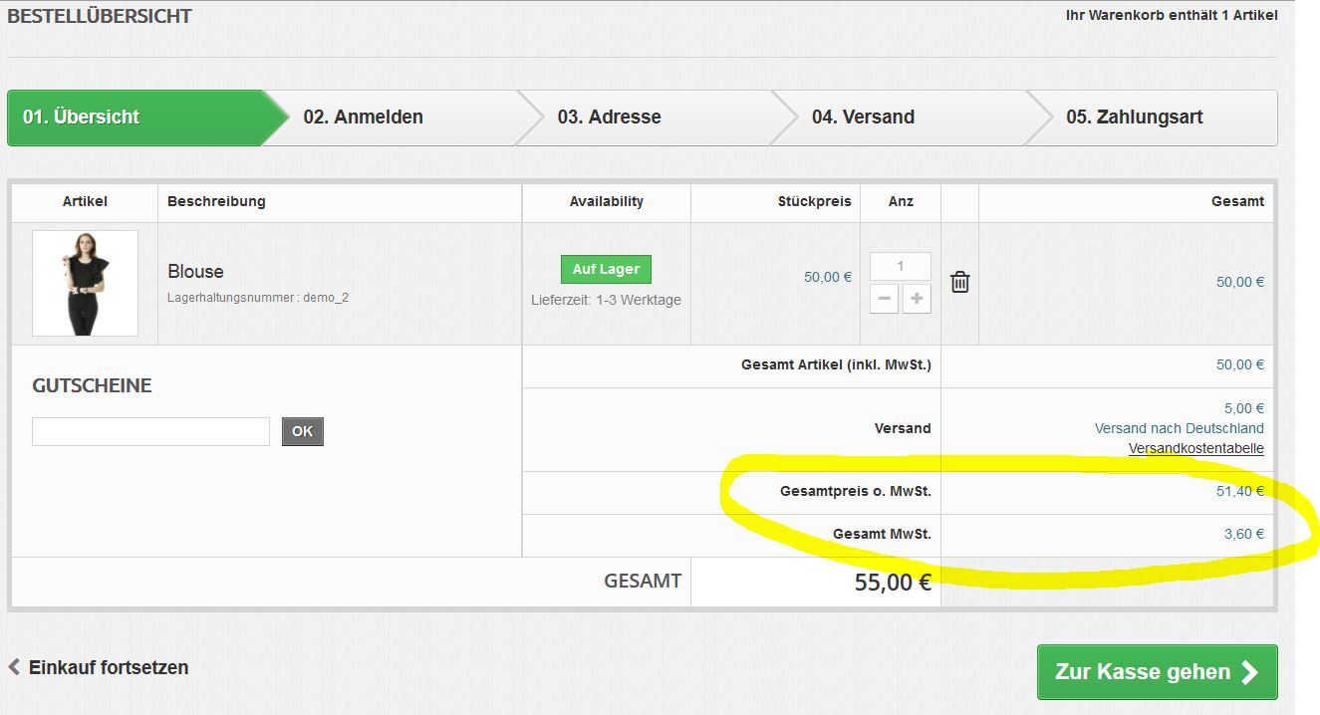Decrease Blouse quantity with minus button

pyautogui.click(x=884, y=299)
